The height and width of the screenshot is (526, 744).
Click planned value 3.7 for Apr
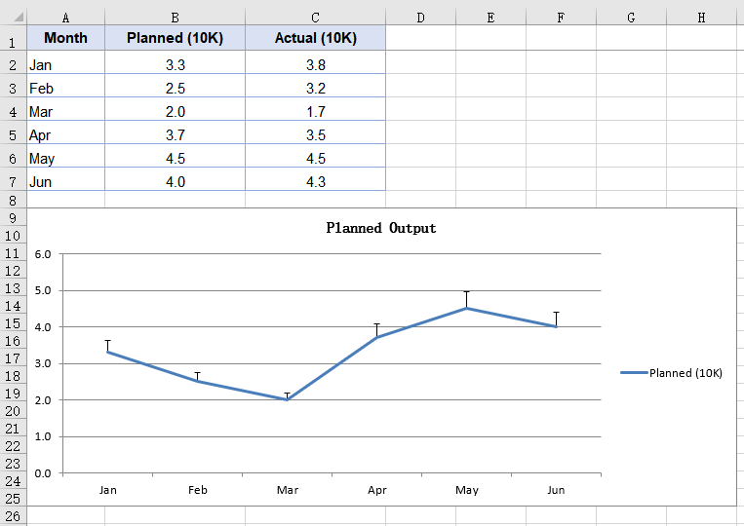[x=176, y=132]
